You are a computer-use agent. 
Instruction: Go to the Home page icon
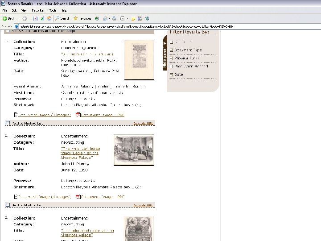tap(49, 18)
